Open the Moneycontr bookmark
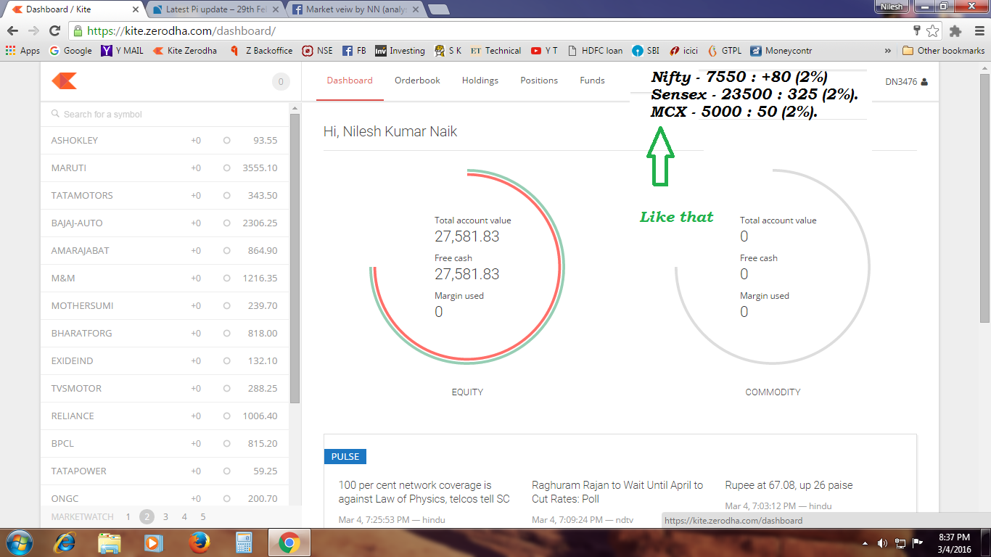This screenshot has width=991, height=557. click(x=781, y=51)
